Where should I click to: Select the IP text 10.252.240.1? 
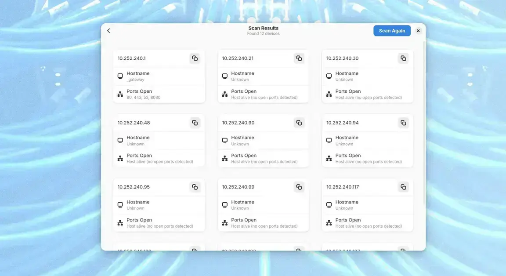132,58
